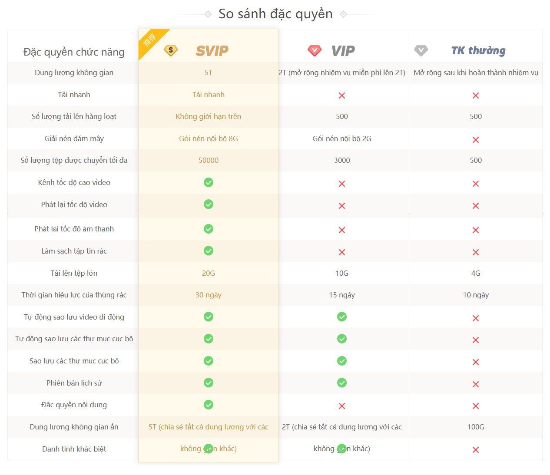The image size is (550, 475).
Task: Click SVIP green check for Kênh tốc độ cao video
Action: point(209,182)
